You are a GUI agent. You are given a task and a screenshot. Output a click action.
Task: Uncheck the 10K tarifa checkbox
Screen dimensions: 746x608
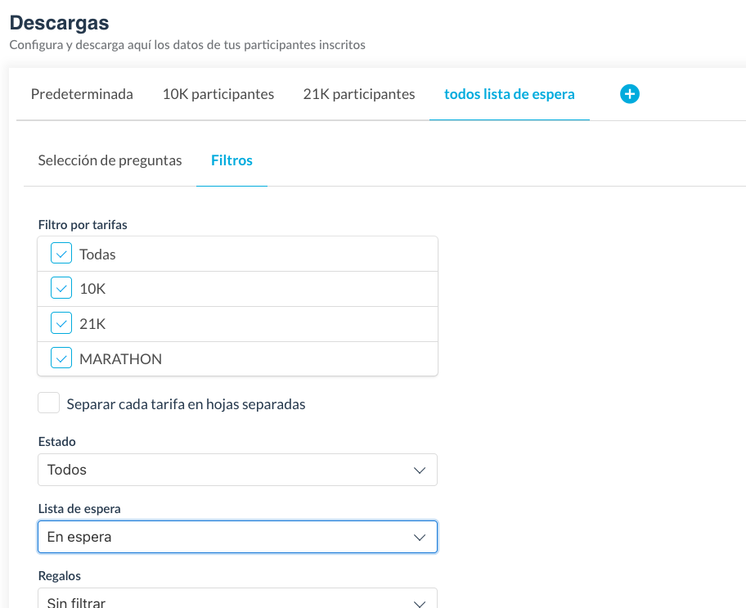pyautogui.click(x=61, y=289)
